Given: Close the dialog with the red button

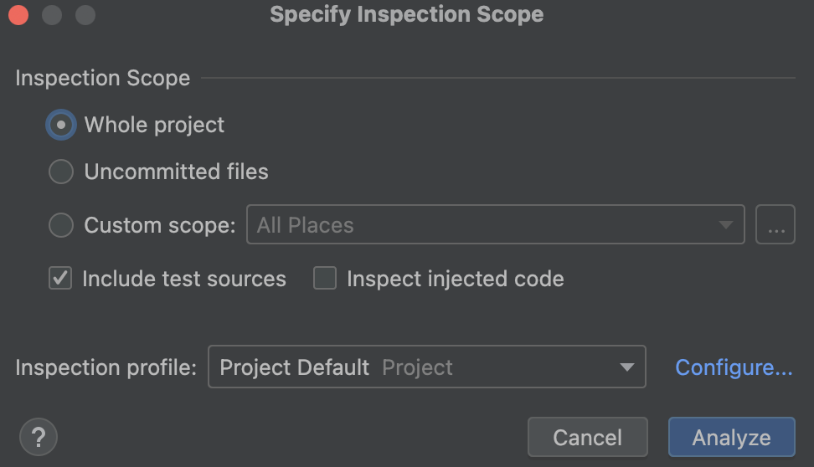Looking at the screenshot, I should [x=18, y=15].
